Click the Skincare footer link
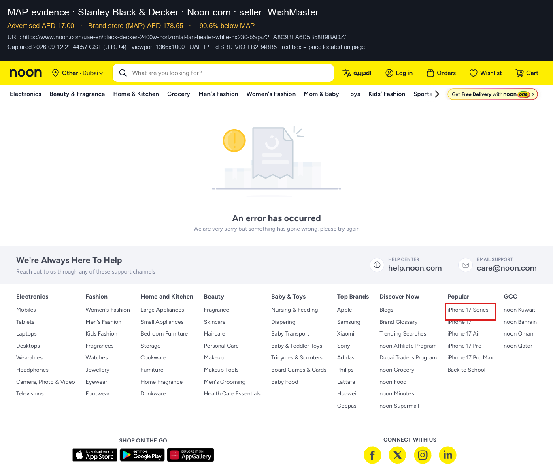 [x=215, y=322]
